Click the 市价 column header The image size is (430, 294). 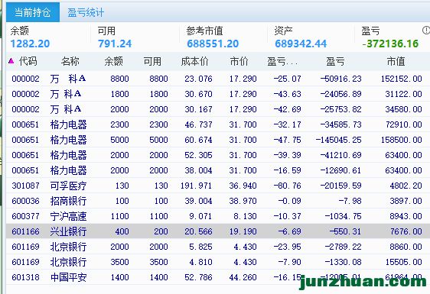239,61
